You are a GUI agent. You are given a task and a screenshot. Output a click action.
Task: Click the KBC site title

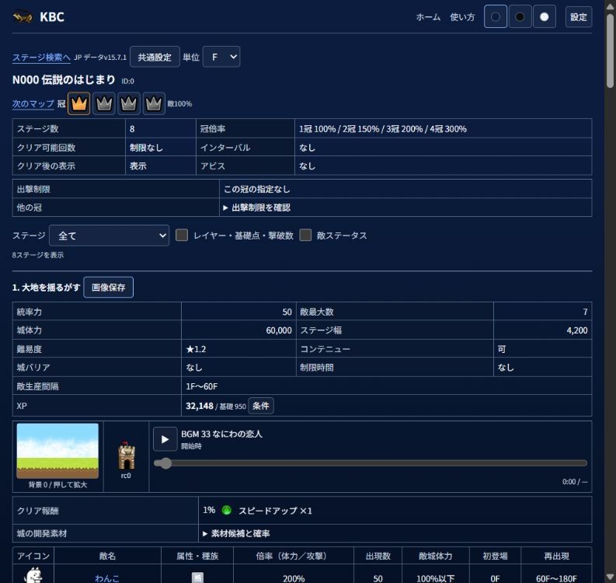pyautogui.click(x=52, y=17)
